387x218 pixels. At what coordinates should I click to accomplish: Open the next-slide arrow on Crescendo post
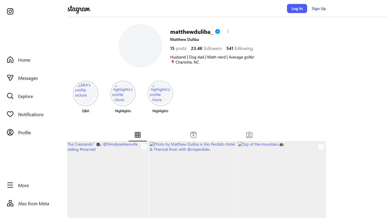144,147
